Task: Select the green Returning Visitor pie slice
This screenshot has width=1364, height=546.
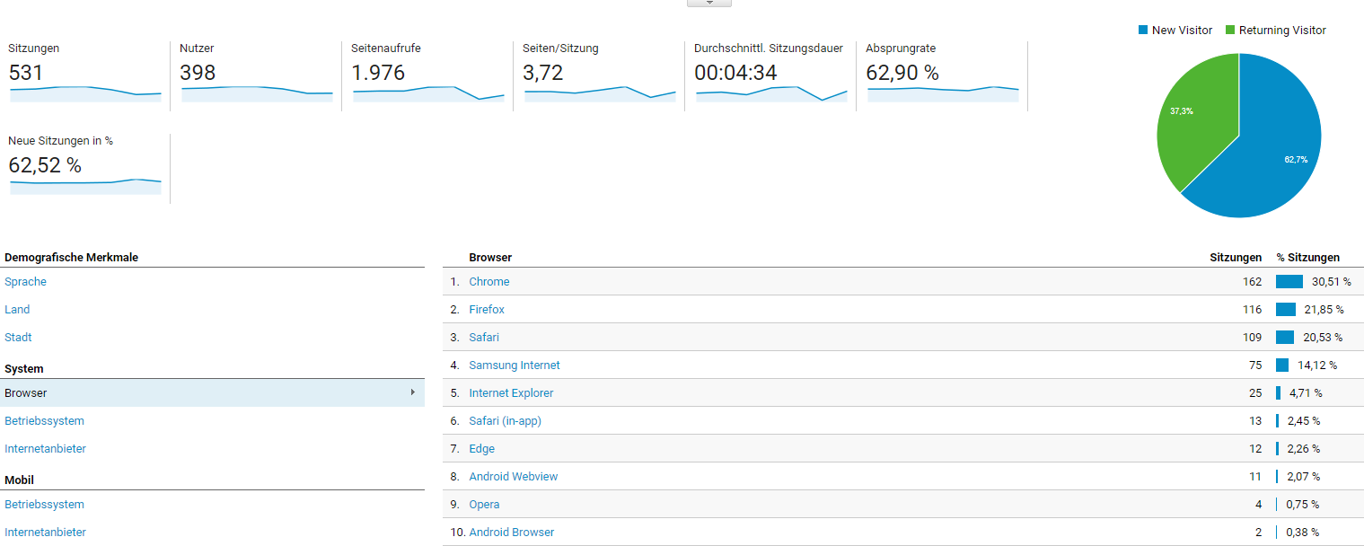Action: point(1194,117)
